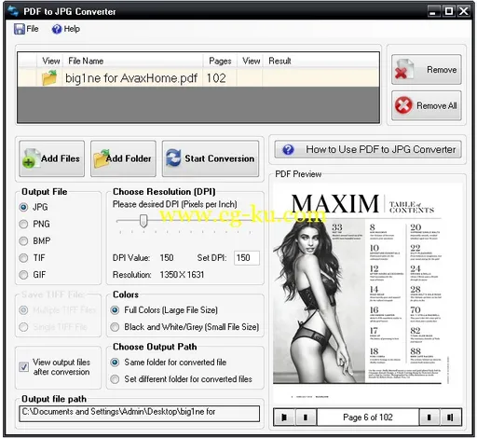This screenshot has height=438, width=477.
Task: Click the Output file path field
Action: point(139,414)
